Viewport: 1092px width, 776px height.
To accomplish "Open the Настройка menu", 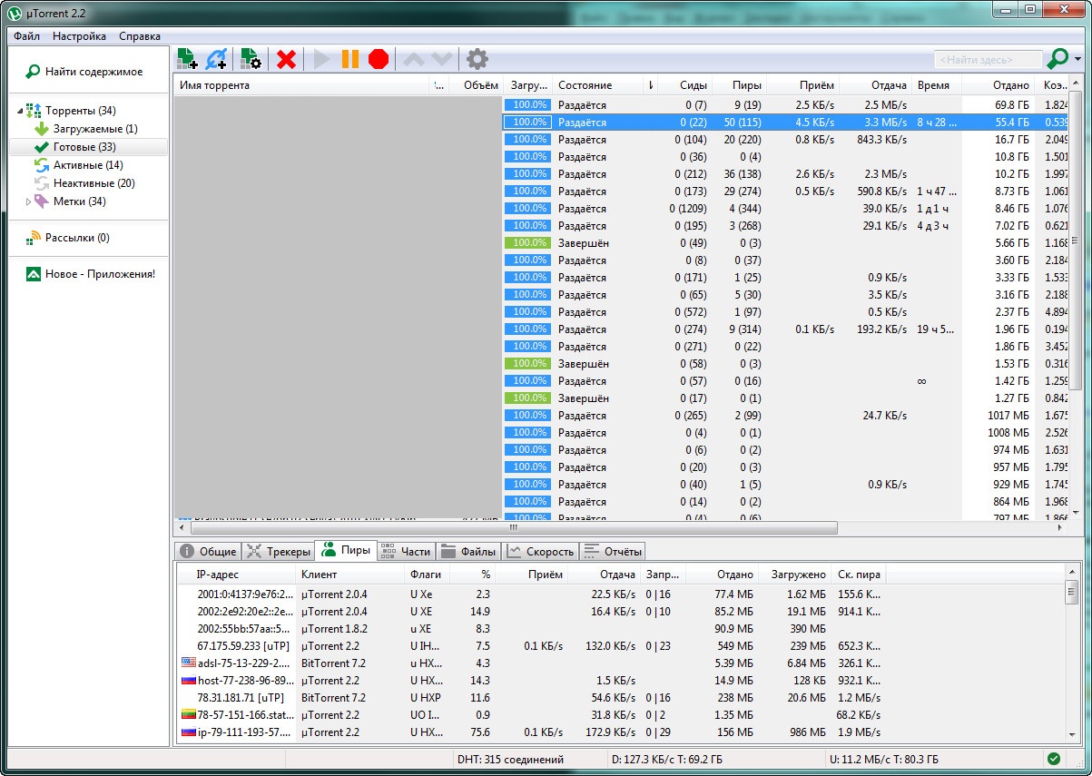I will click(79, 36).
